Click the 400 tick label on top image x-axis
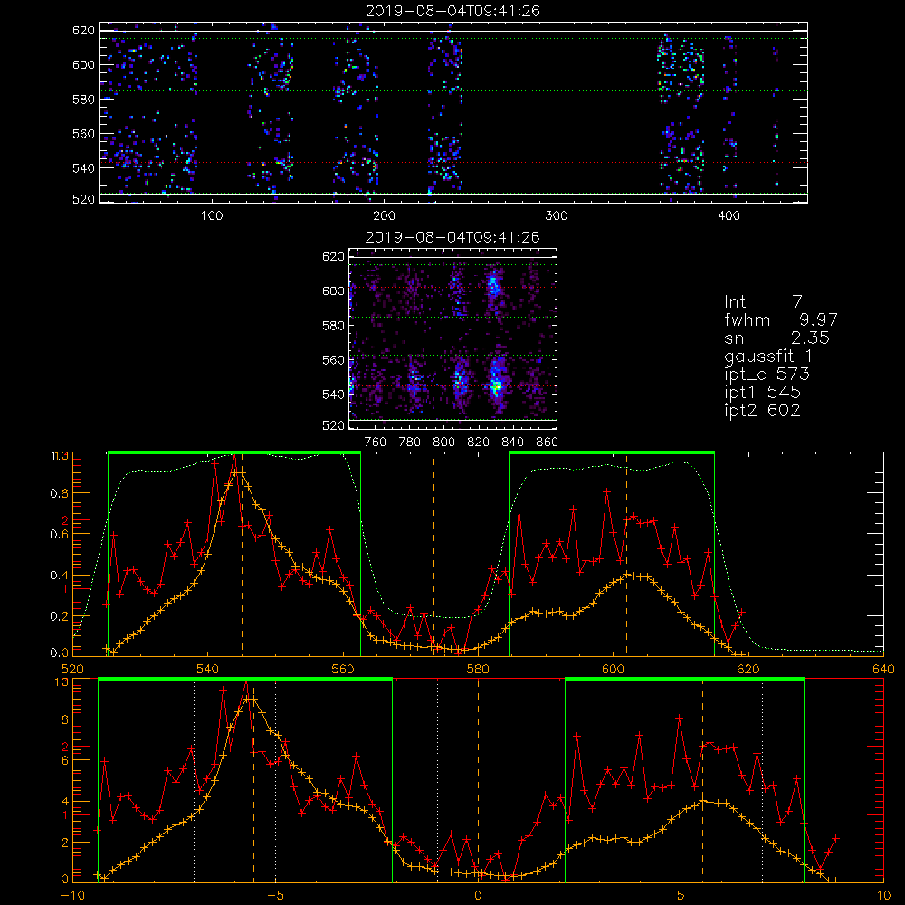The width and height of the screenshot is (905, 905). click(x=729, y=216)
